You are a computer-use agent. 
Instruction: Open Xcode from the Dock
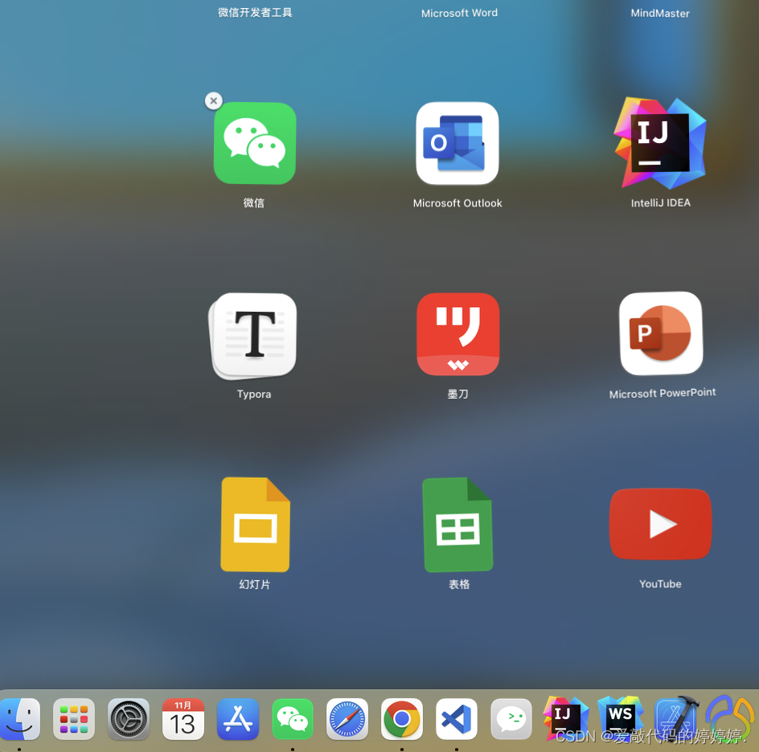(675, 719)
